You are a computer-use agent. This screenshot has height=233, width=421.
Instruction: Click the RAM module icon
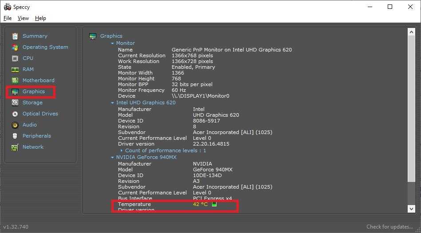[x=15, y=69]
